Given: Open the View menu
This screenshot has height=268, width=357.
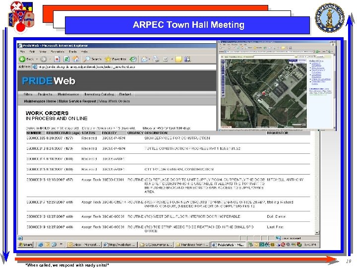Looking at the screenshot, I should click(x=43, y=52).
